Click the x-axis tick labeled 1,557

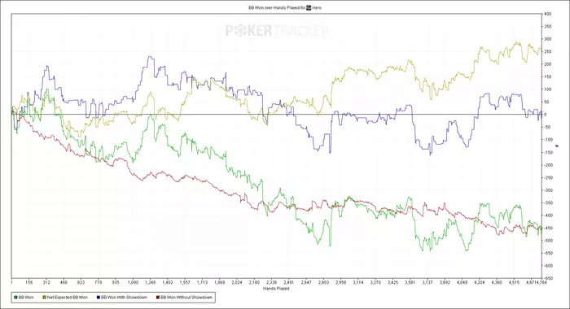tap(185, 282)
